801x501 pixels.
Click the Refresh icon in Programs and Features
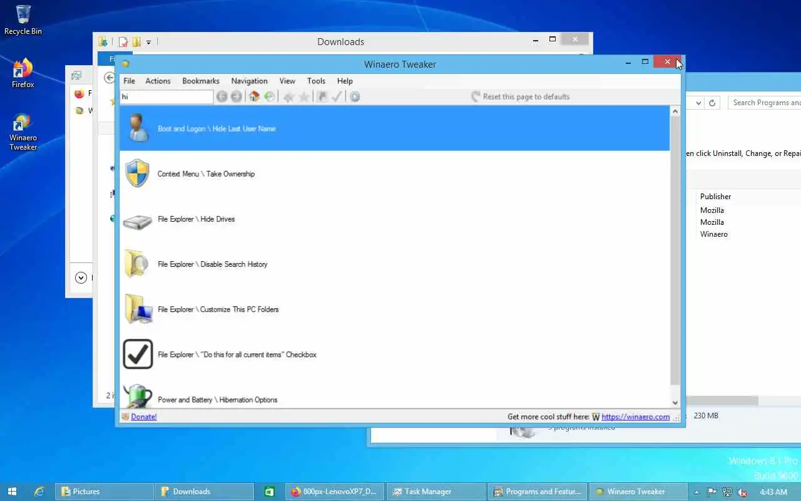[712, 103]
